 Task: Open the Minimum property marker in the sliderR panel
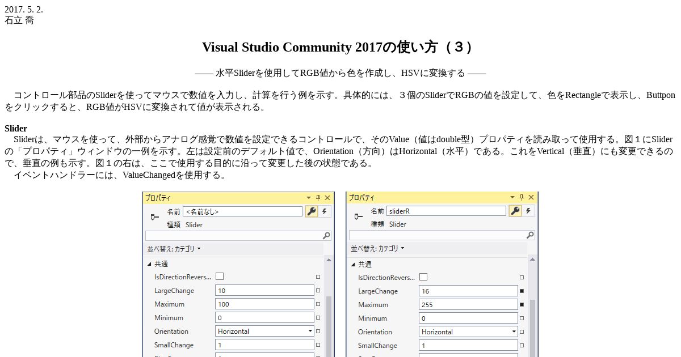click(x=522, y=318)
